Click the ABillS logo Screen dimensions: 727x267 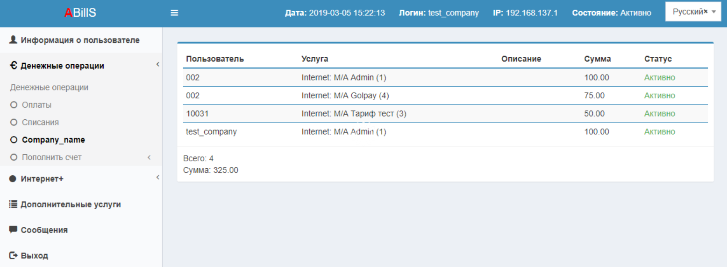[80, 13]
